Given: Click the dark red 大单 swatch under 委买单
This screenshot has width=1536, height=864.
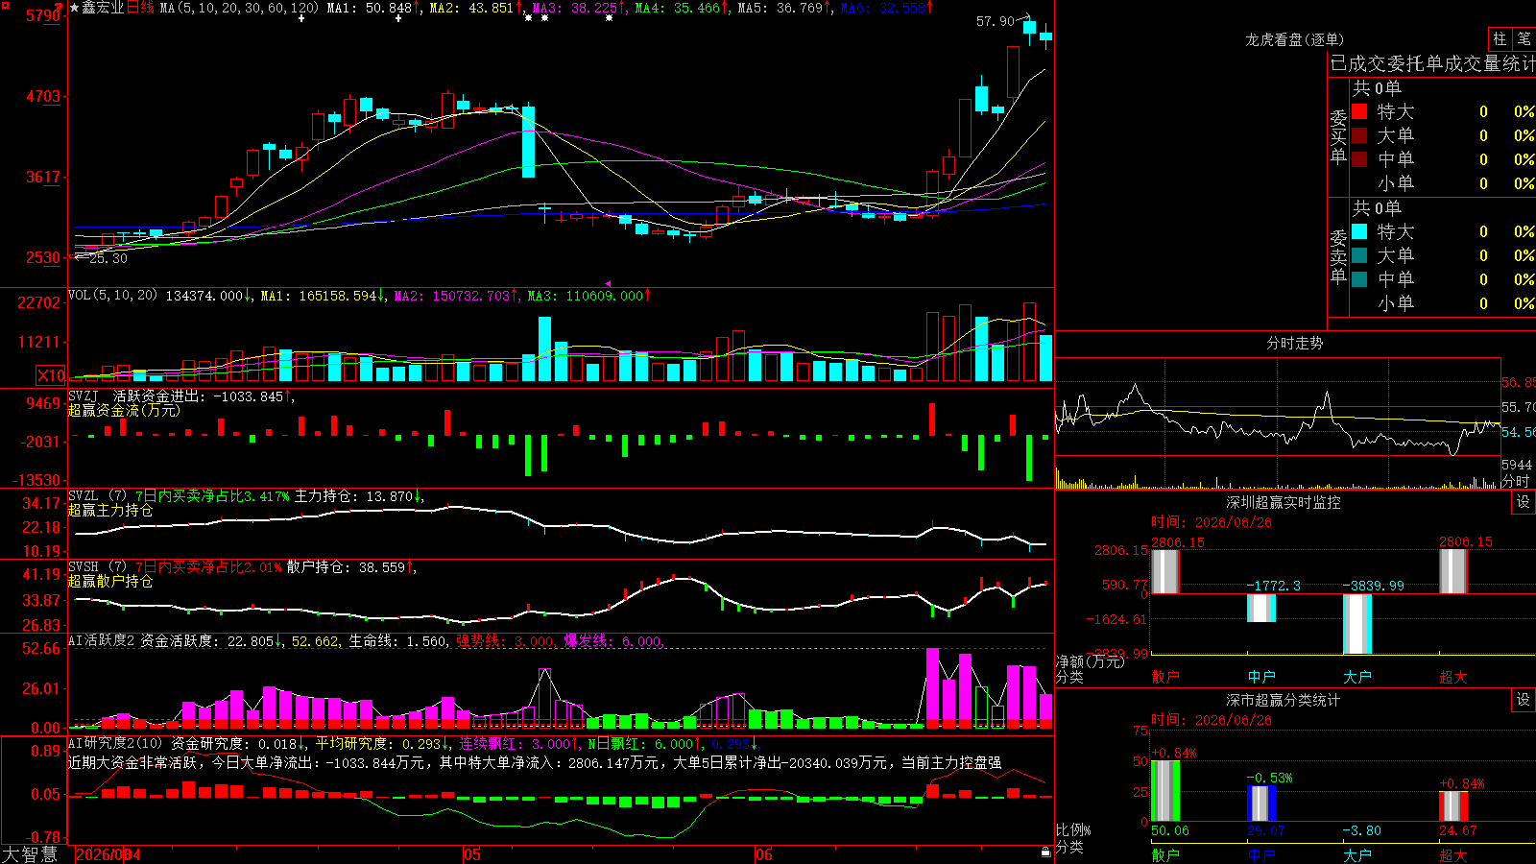Looking at the screenshot, I should (x=1359, y=135).
